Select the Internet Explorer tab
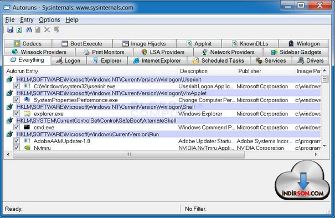Image resolution: width=335 pixels, height=218 pixels. point(157,60)
